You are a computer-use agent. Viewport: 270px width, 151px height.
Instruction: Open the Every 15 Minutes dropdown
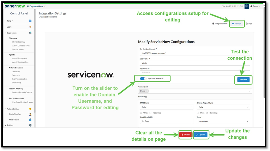pyautogui.click(x=223, y=122)
